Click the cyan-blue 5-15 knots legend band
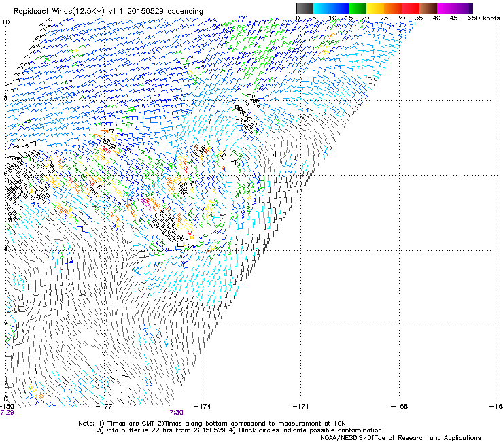This screenshot has height=442, width=503. [331, 8]
